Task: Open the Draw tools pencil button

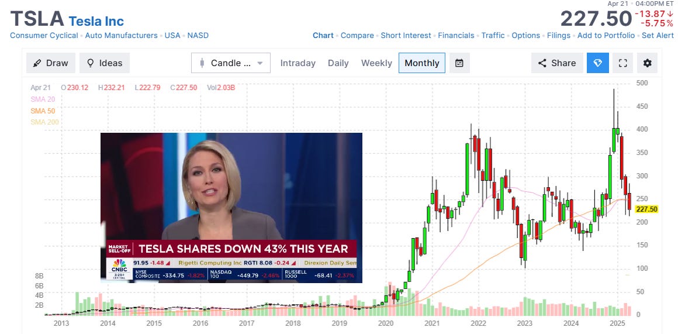Action: pyautogui.click(x=51, y=63)
